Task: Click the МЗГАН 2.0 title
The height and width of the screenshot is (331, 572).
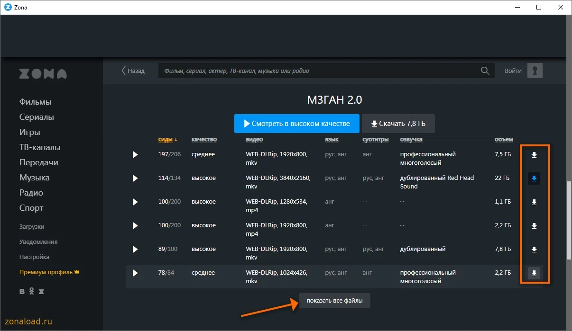Action: click(335, 100)
